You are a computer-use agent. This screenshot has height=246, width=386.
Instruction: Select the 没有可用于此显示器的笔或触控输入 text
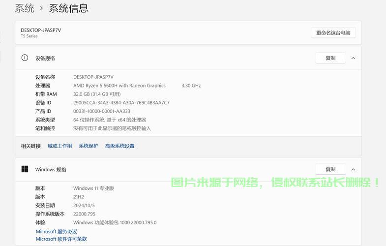pyautogui.click(x=112, y=128)
